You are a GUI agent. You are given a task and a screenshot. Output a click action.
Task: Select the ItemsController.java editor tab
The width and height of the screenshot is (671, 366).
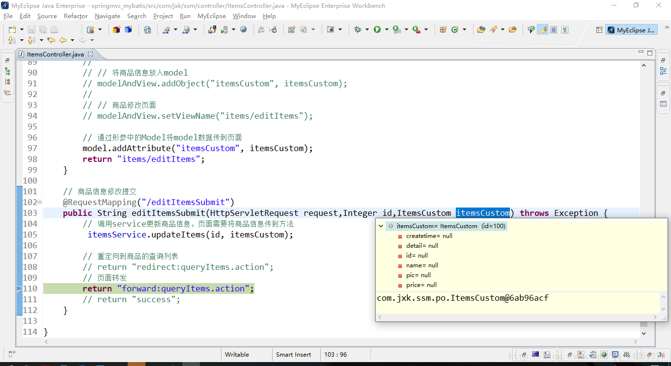55,54
